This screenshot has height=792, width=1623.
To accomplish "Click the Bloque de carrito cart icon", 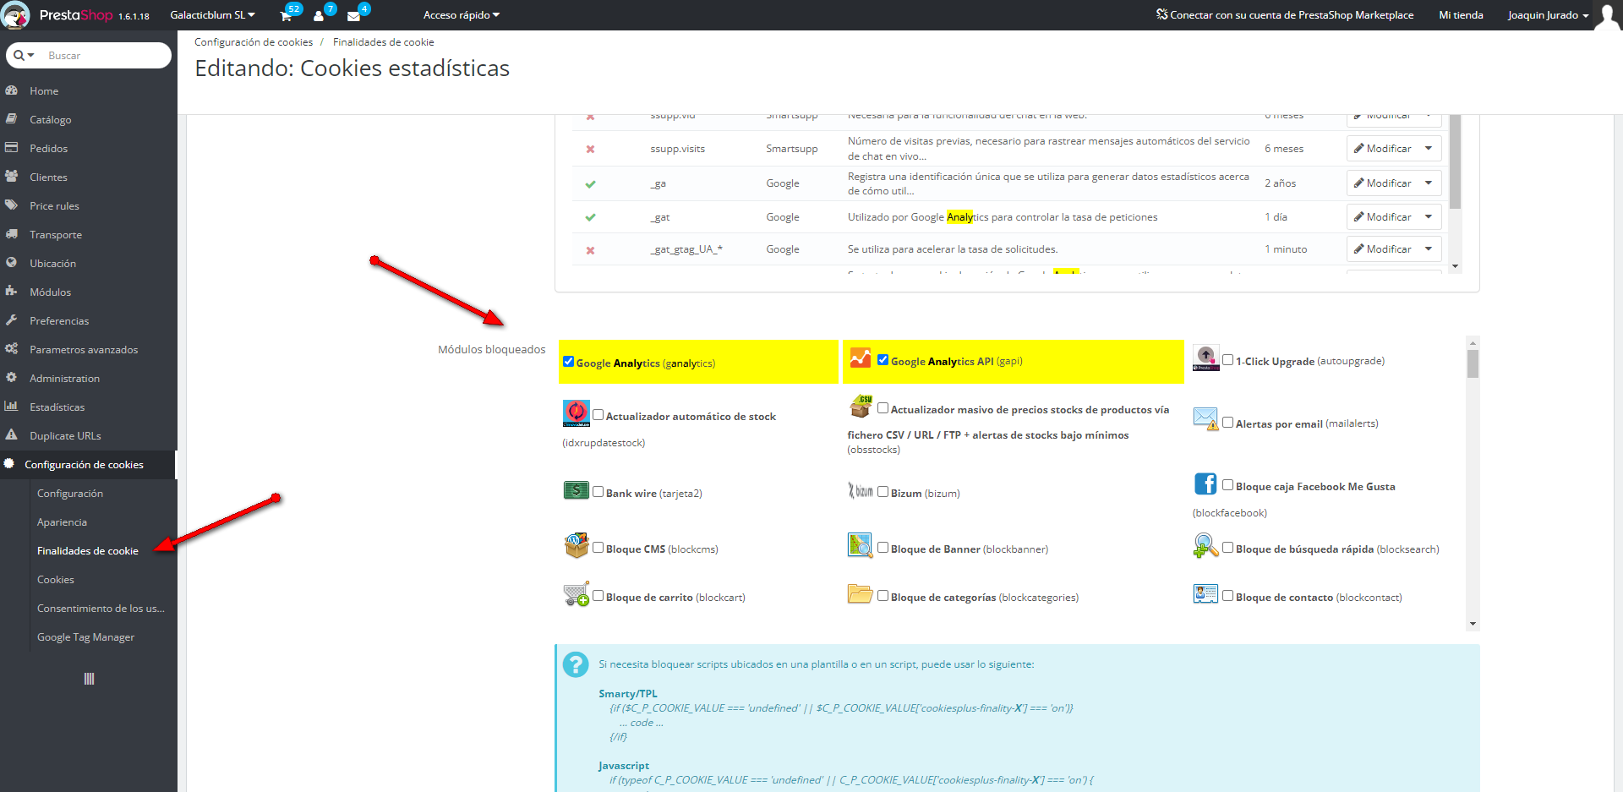I will click(x=576, y=594).
